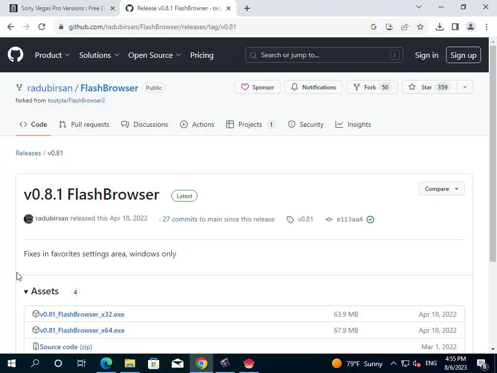Viewport: 497px width, 373px height.
Task: Download v0.81_FlashBrowser_x64.exe
Action: 82,330
